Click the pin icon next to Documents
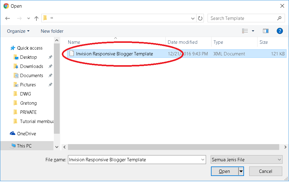Image resolution: width=289 pixels, height=183 pixels. coord(50,75)
